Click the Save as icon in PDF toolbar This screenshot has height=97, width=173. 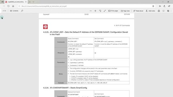pos(168,11)
